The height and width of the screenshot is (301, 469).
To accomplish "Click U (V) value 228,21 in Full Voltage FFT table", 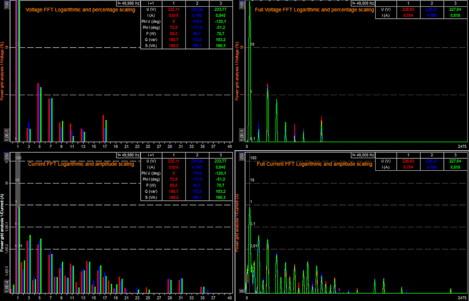I will point(431,10).
